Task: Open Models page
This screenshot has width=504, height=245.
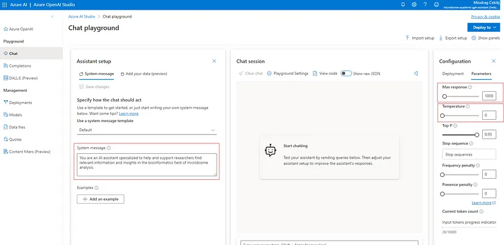Action: tap(13, 115)
